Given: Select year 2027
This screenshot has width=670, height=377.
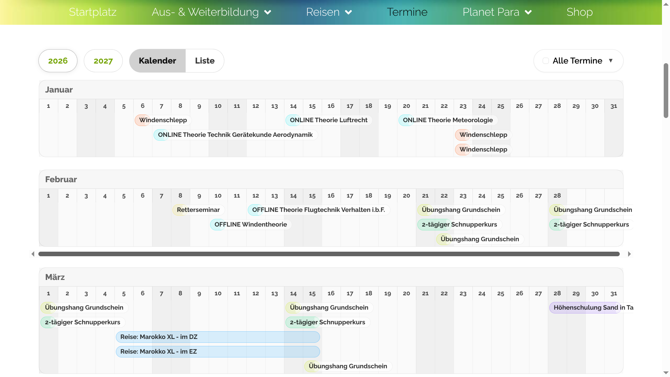Looking at the screenshot, I should [103, 61].
